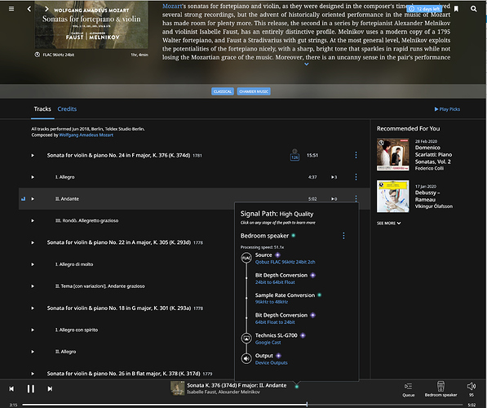This screenshot has width=487, height=408.
Task: Switch to the Tracks tab
Action: click(42, 109)
